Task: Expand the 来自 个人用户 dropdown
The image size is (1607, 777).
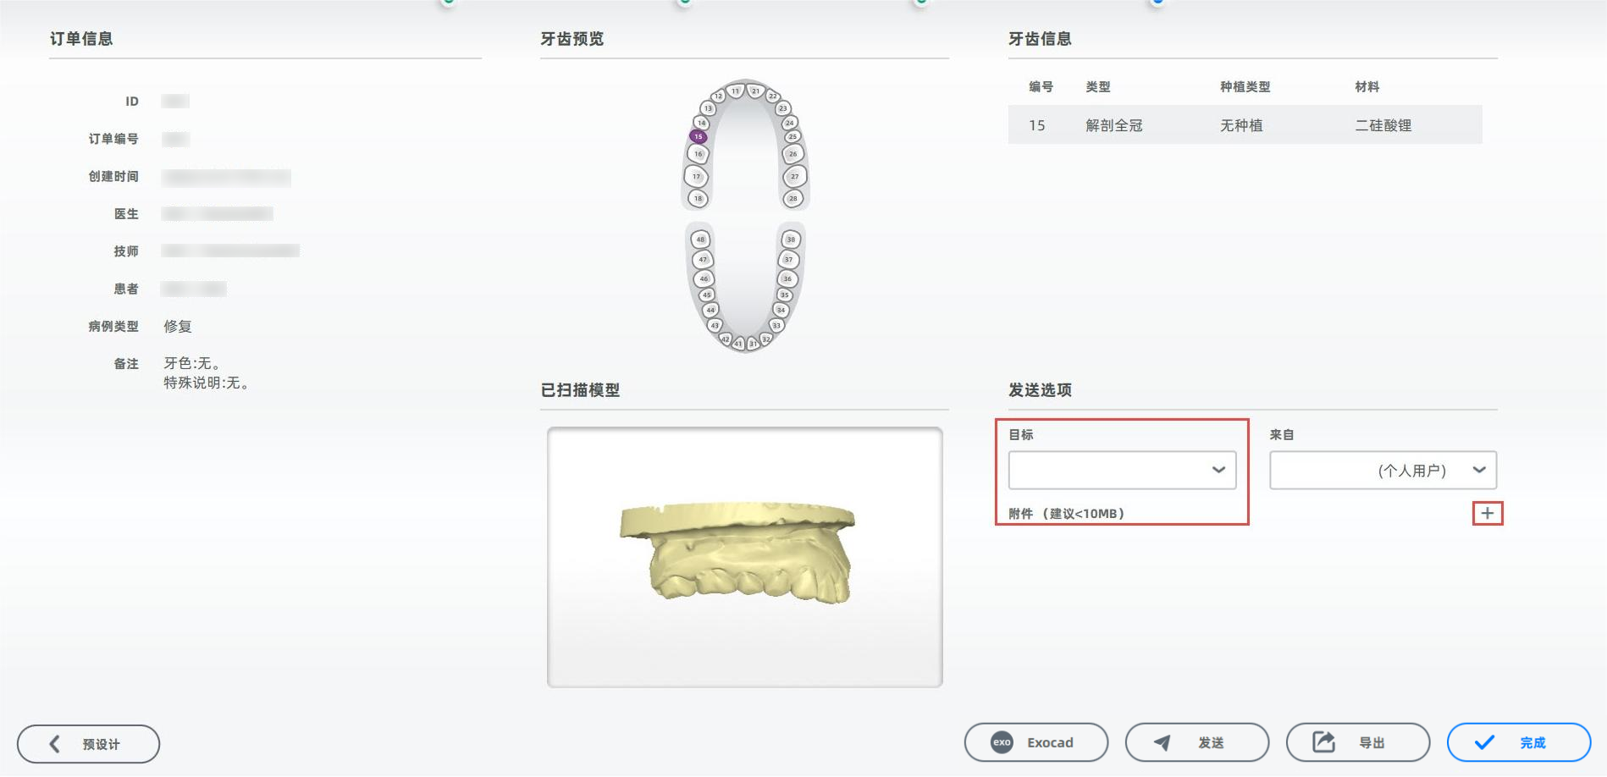Action: coord(1383,470)
